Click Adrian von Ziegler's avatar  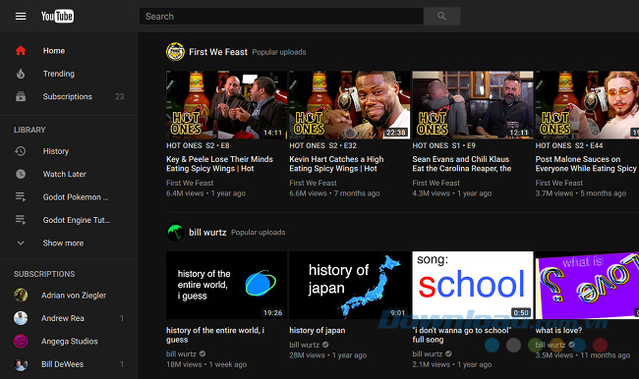(21, 296)
